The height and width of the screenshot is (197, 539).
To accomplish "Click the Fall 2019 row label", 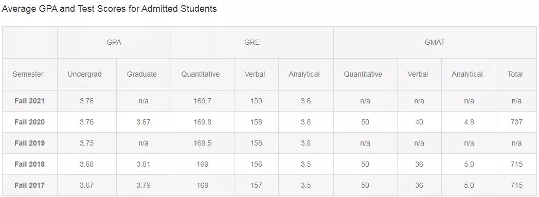I will tap(29, 143).
